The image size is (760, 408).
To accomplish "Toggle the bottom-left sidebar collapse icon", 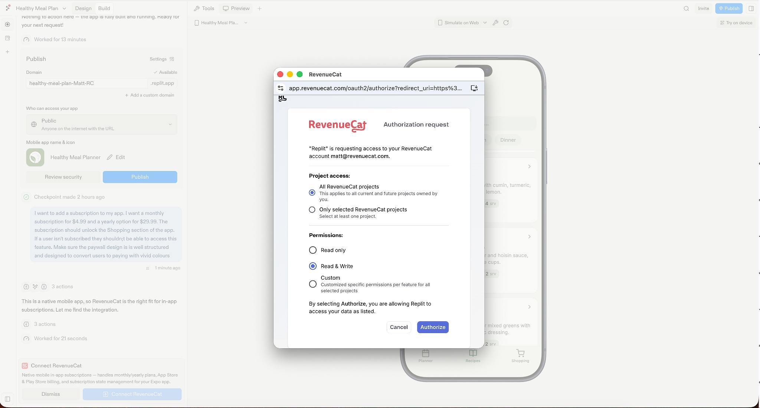I will tap(7, 399).
